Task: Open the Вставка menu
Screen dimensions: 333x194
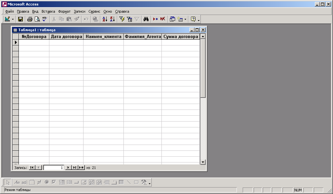Action: 48,11
